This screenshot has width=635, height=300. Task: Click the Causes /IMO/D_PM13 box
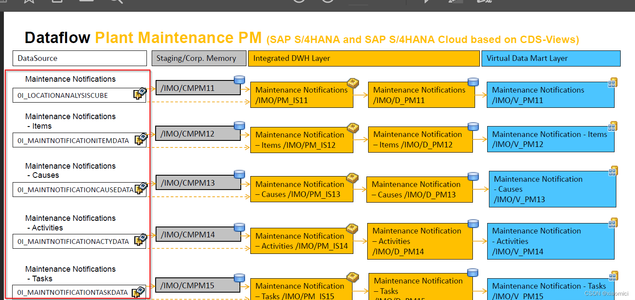419,189
